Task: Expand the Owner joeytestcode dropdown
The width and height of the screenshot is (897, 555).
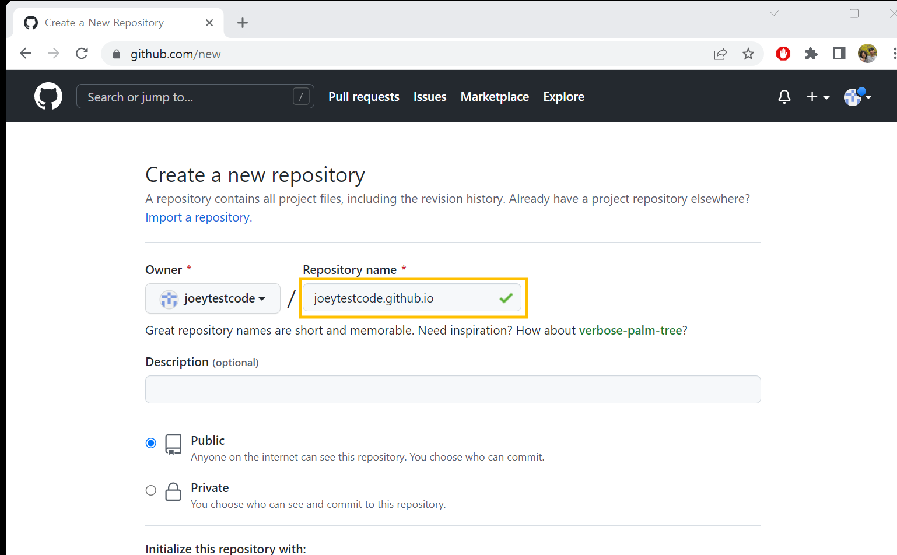Action: [213, 298]
